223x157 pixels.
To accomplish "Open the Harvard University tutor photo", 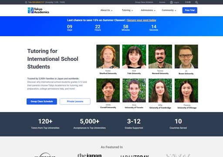I will tap(160, 56).
